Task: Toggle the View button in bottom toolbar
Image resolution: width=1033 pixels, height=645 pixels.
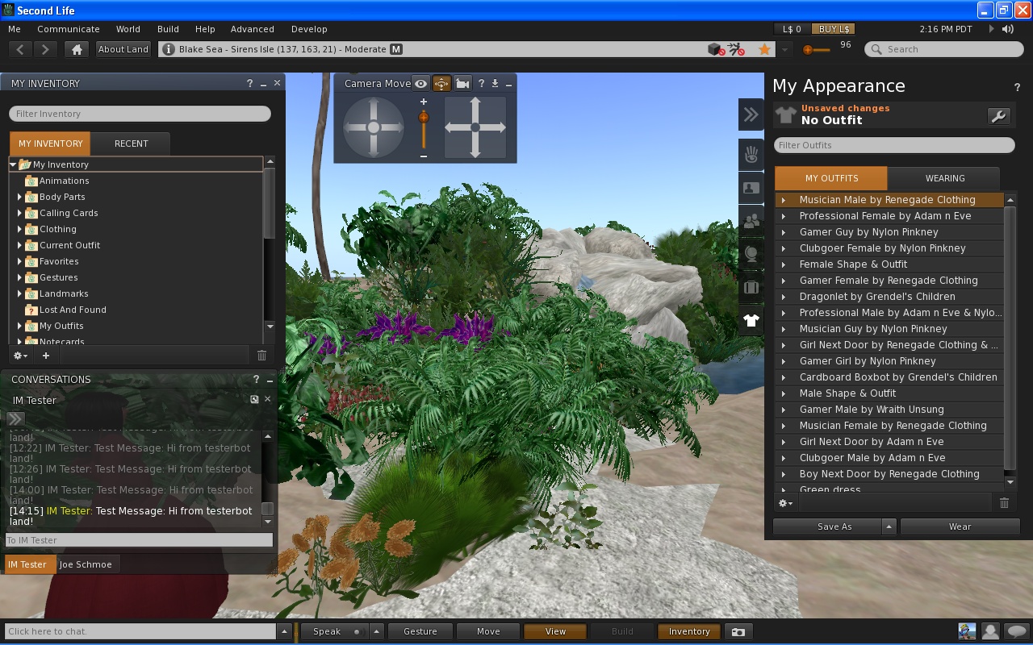Action: [x=555, y=632]
